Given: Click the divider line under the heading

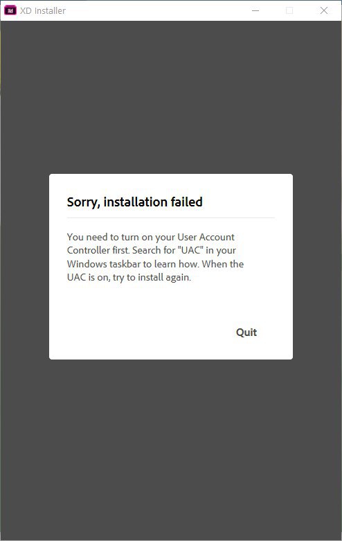Looking at the screenshot, I should coord(171,218).
